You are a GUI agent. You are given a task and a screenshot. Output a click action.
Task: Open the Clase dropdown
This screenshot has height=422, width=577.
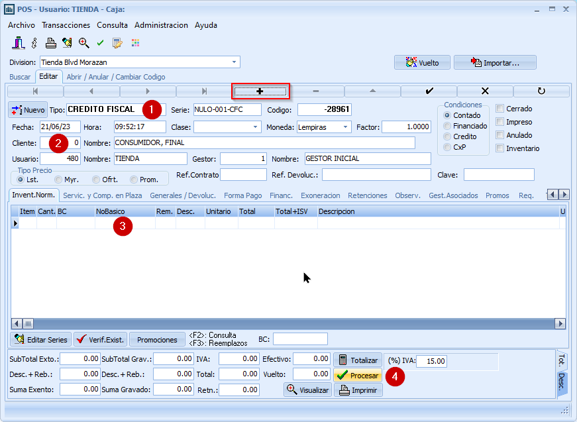point(256,127)
